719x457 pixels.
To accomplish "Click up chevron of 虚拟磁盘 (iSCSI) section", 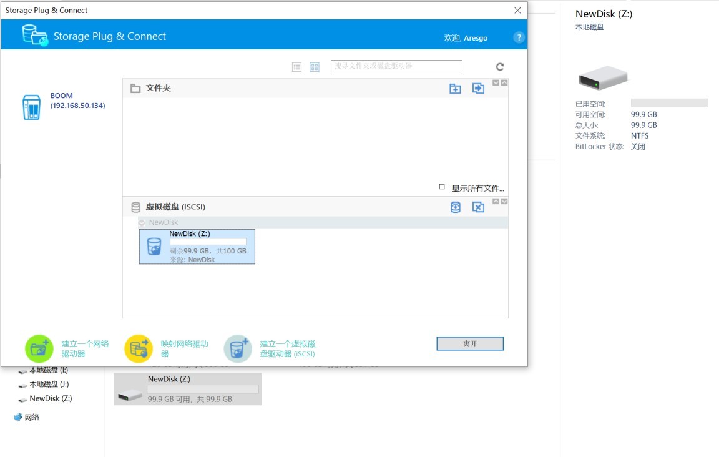I will (x=496, y=202).
